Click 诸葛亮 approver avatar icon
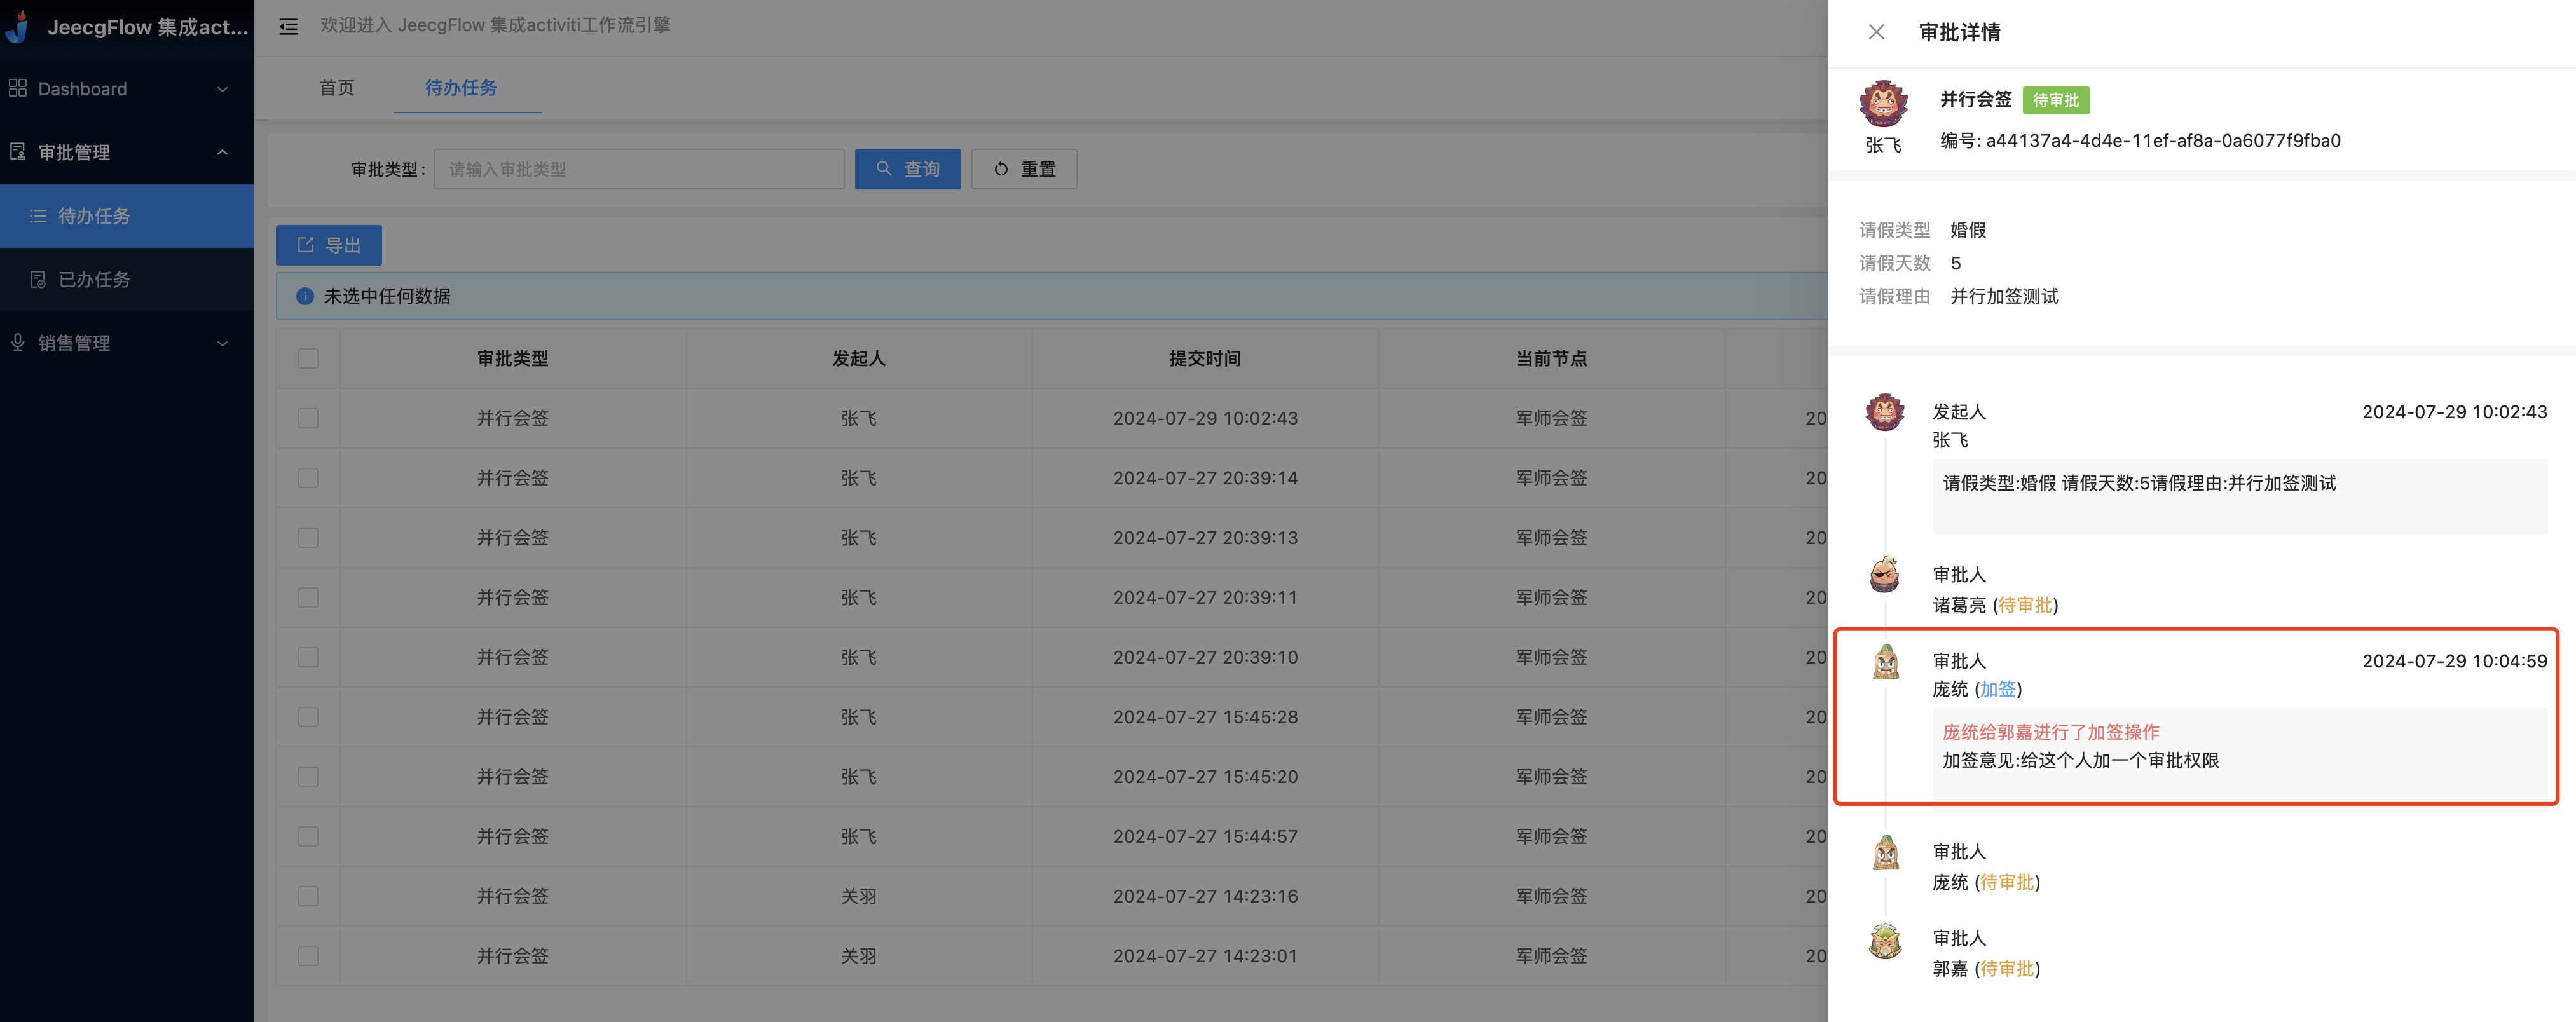 pos(1885,575)
